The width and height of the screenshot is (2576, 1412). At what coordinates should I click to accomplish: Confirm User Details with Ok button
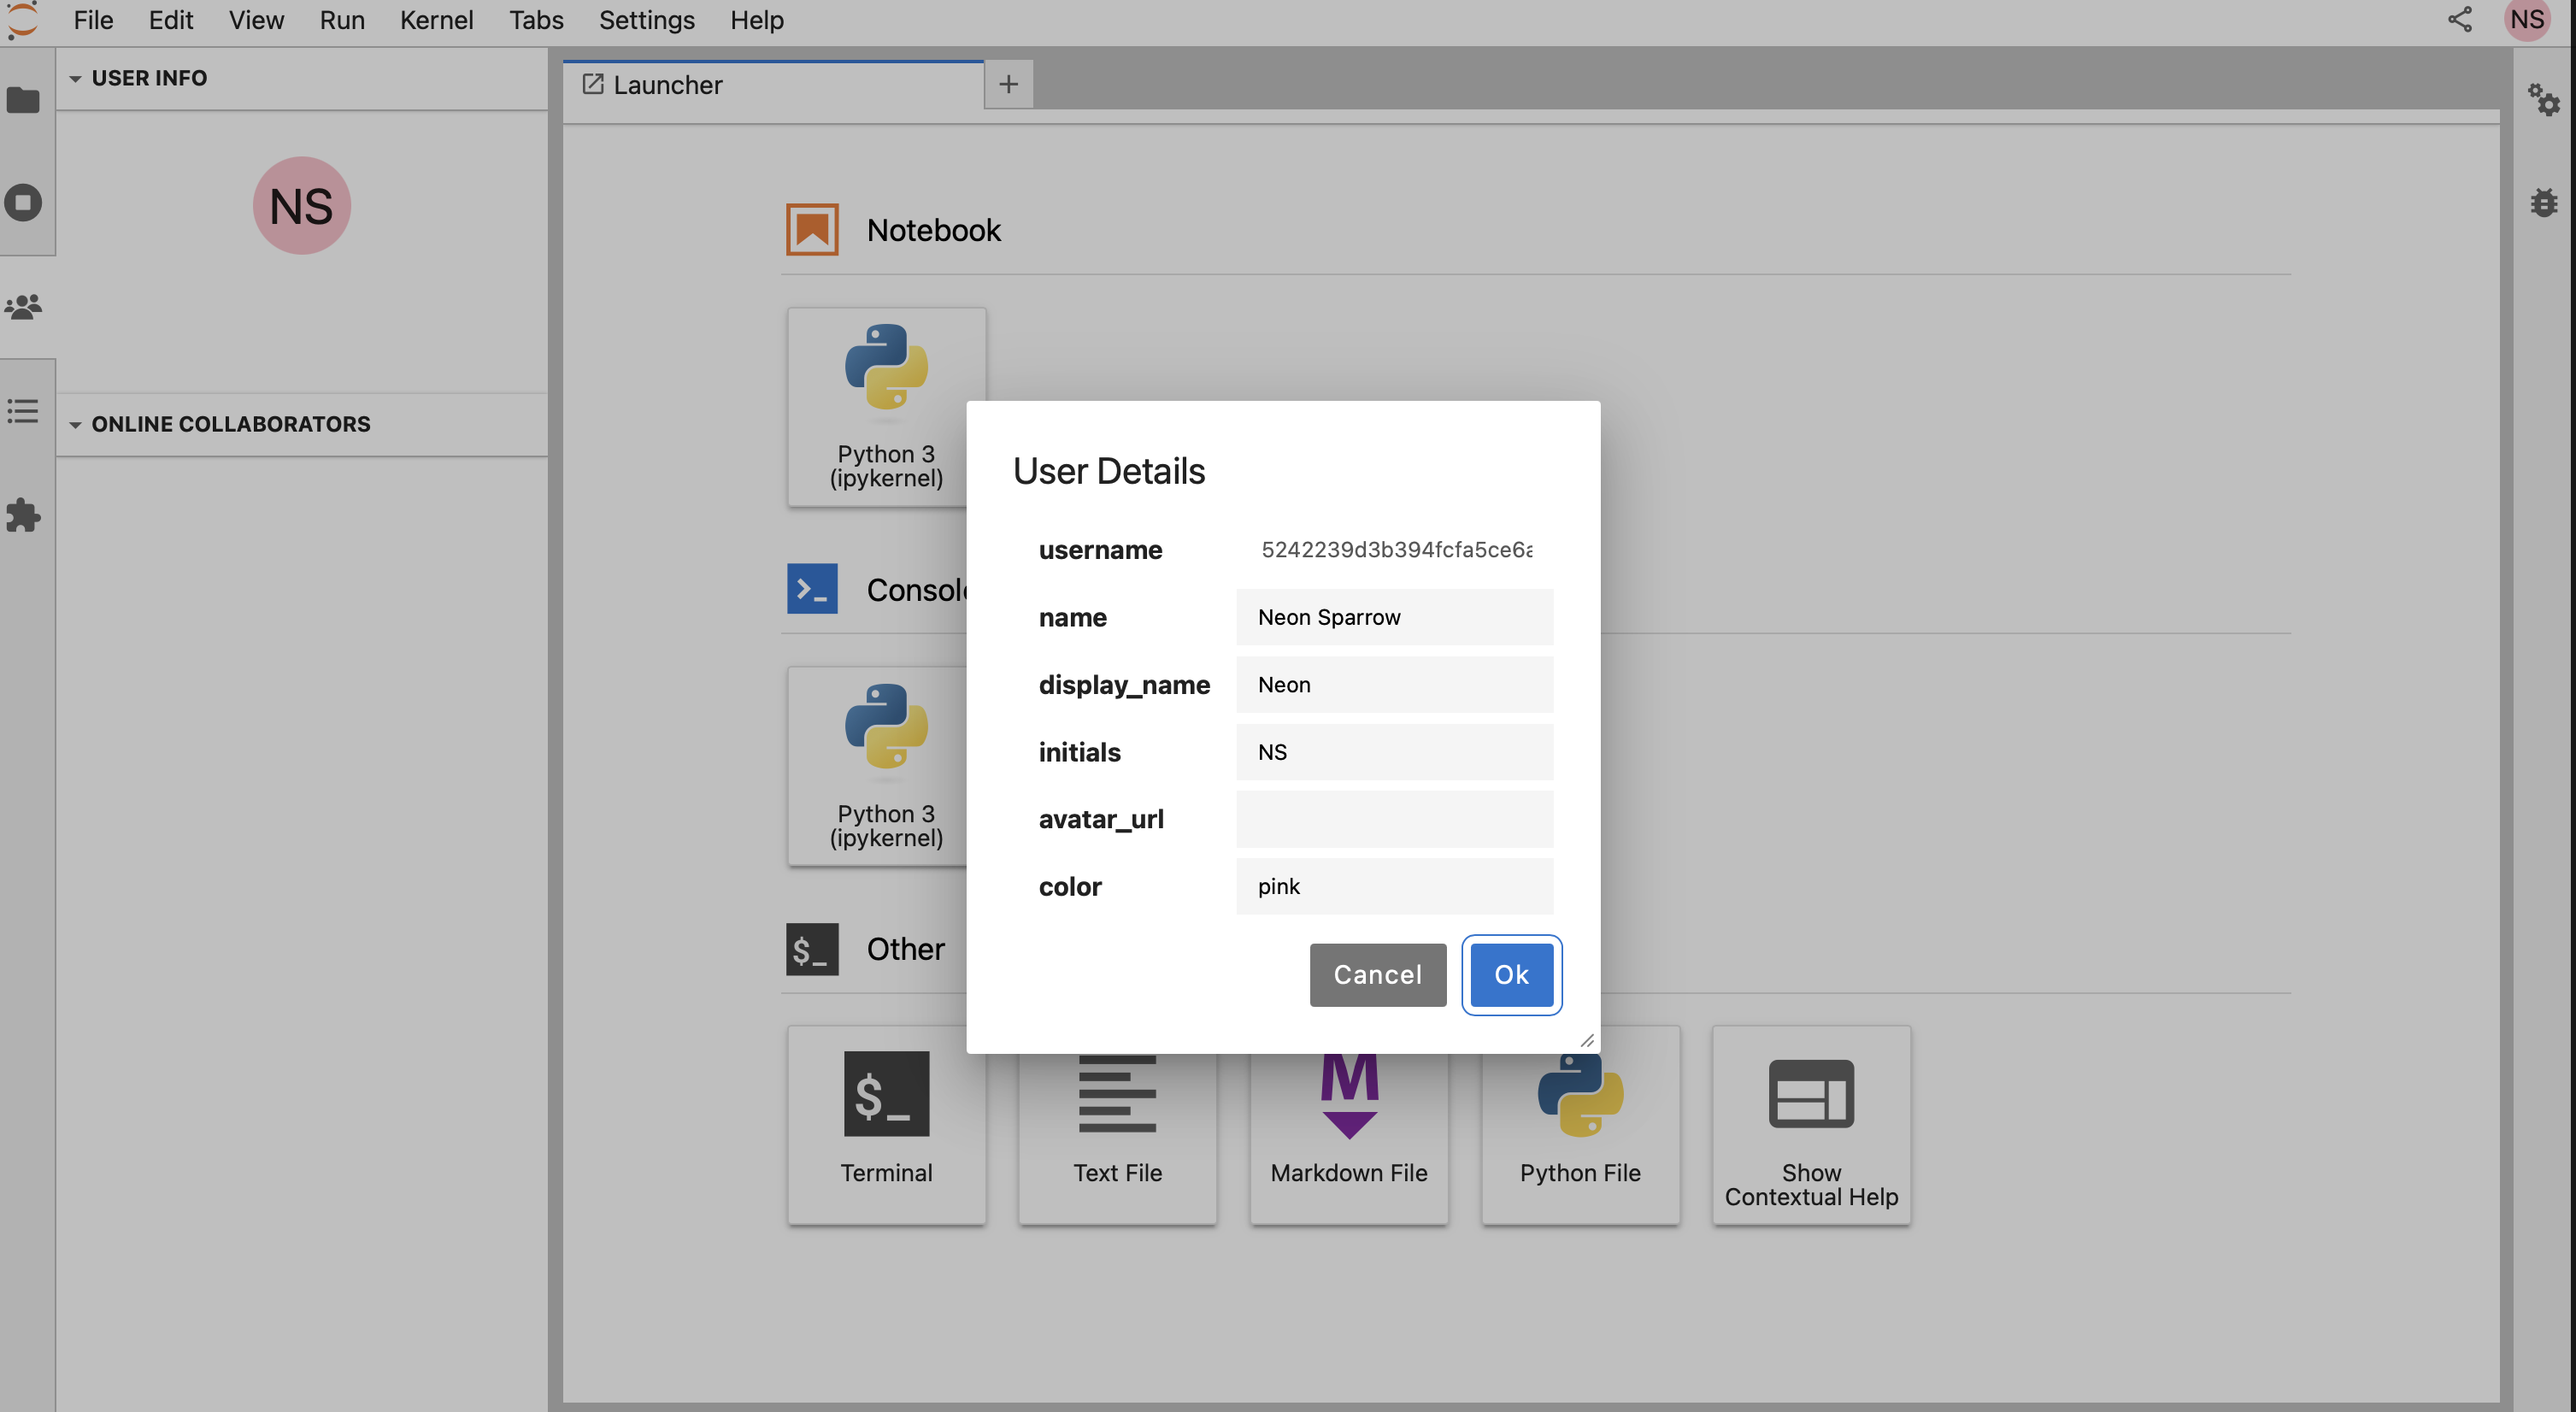pyautogui.click(x=1511, y=975)
